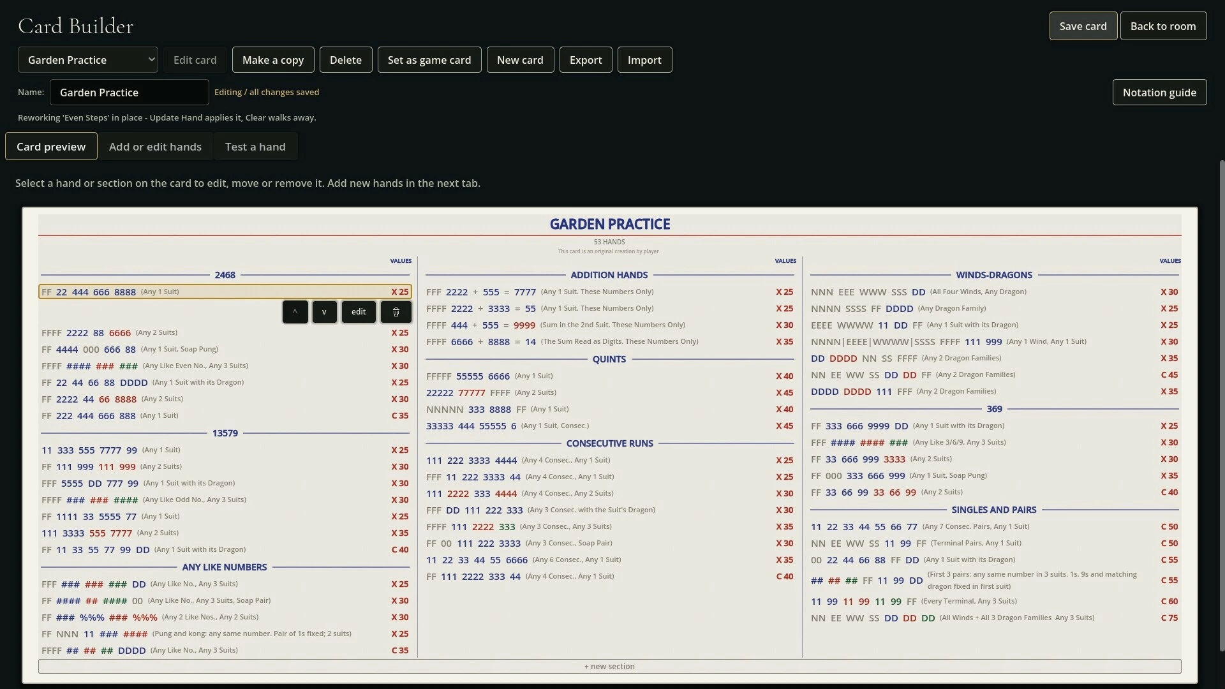
Task: Select the QUINTS section header
Action: (x=609, y=359)
